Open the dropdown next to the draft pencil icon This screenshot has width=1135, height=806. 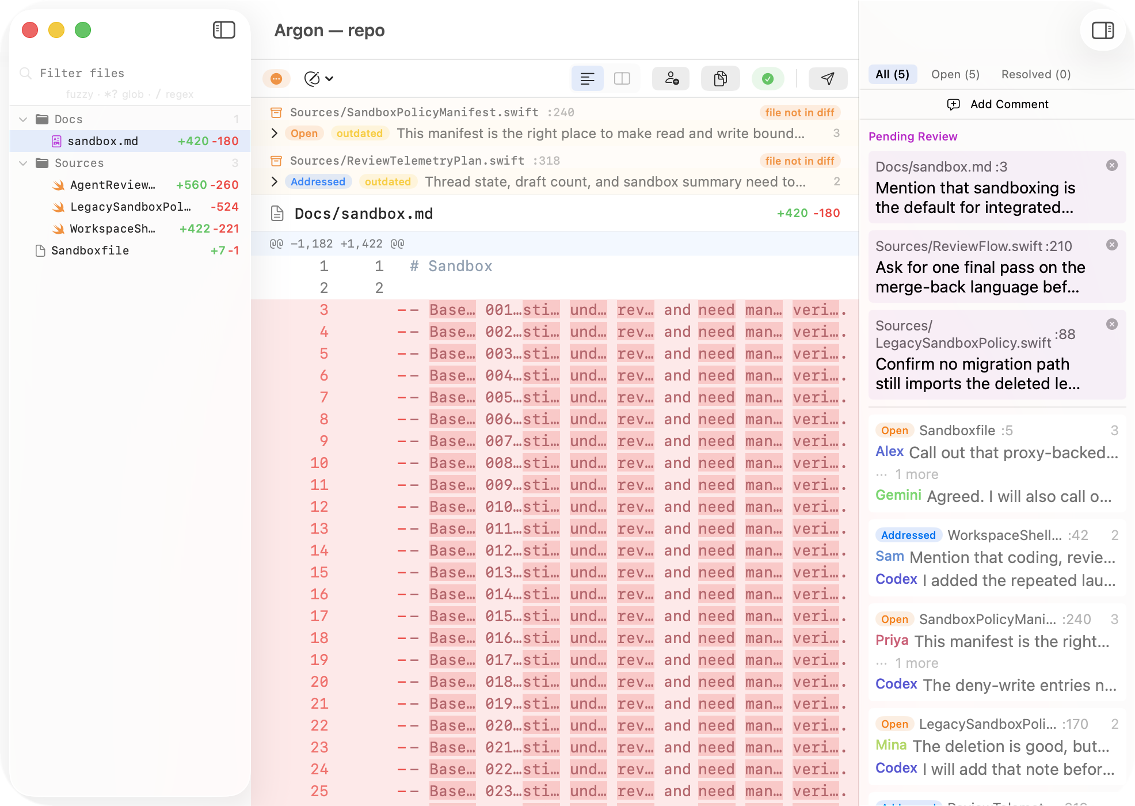click(x=329, y=78)
